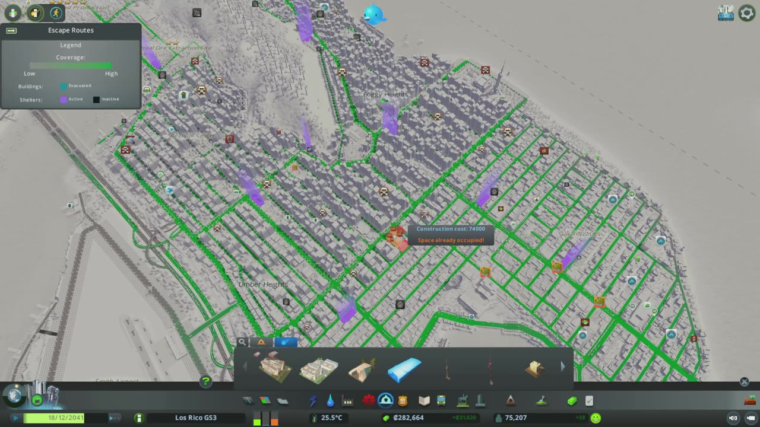
Task: Select the Fire Department and Disaster menu
Action: [385, 401]
